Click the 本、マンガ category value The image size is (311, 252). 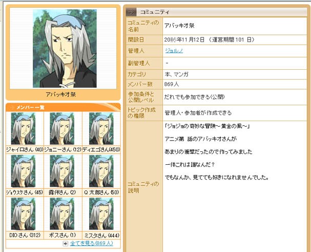click(x=176, y=74)
